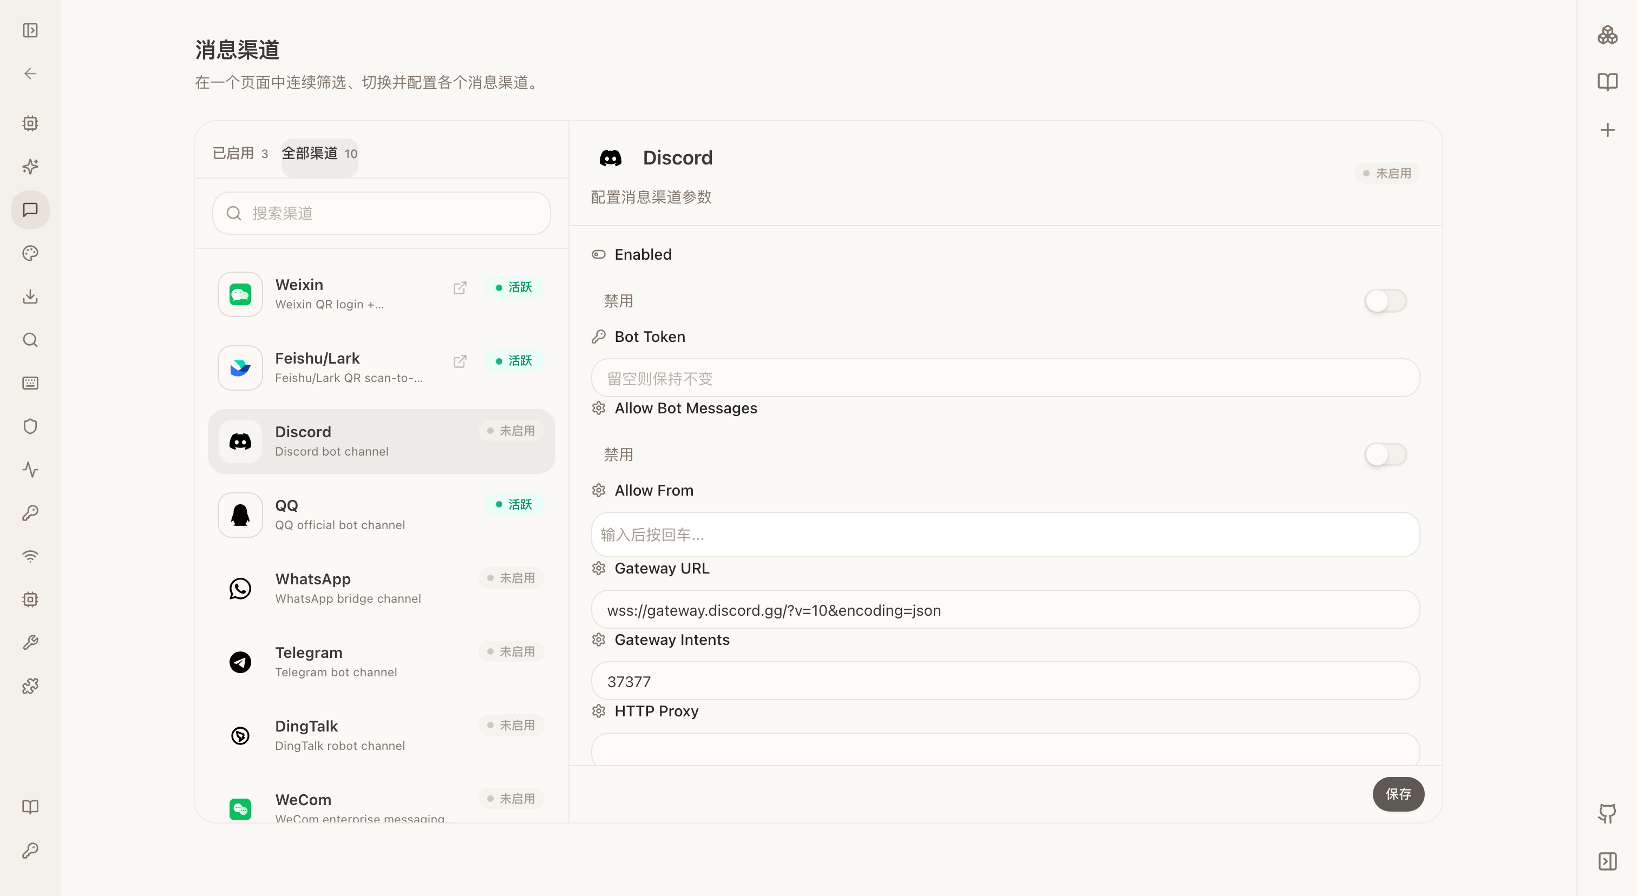Open the download sidebar icon
Viewport: 1637px width, 896px height.
[x=30, y=297]
